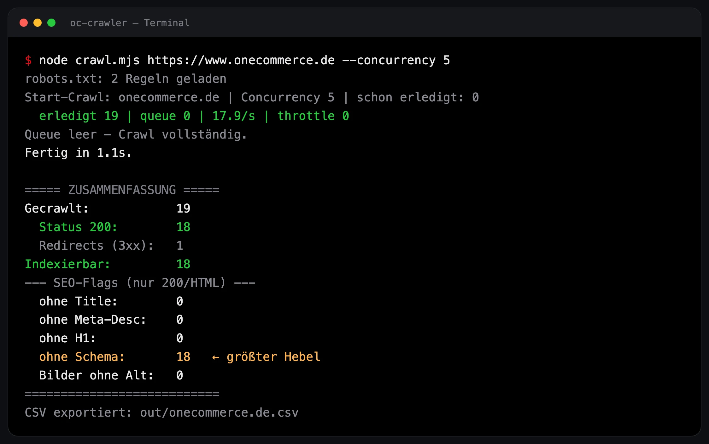This screenshot has height=444, width=709.
Task: Click the 'ohne Title:' label
Action: pyautogui.click(x=78, y=301)
